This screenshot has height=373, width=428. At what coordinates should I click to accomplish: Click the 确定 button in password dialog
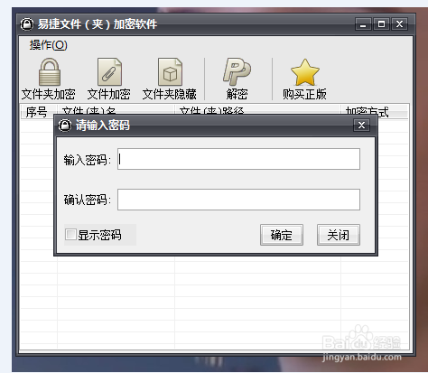pyautogui.click(x=282, y=235)
